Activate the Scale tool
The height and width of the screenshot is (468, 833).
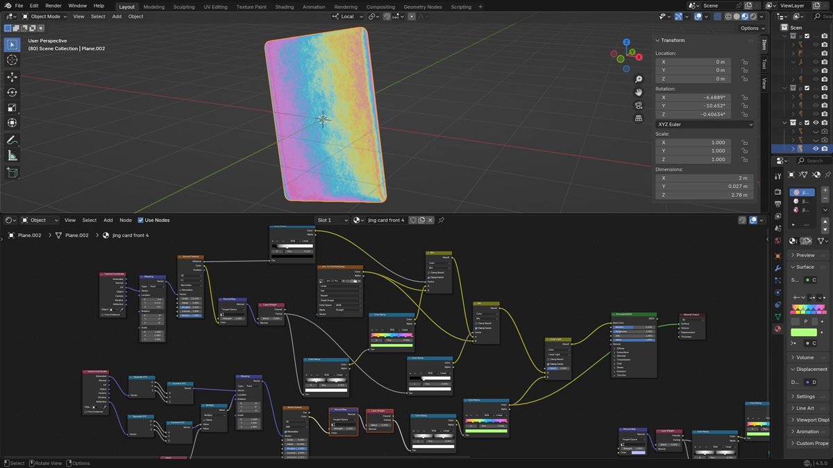click(x=12, y=107)
